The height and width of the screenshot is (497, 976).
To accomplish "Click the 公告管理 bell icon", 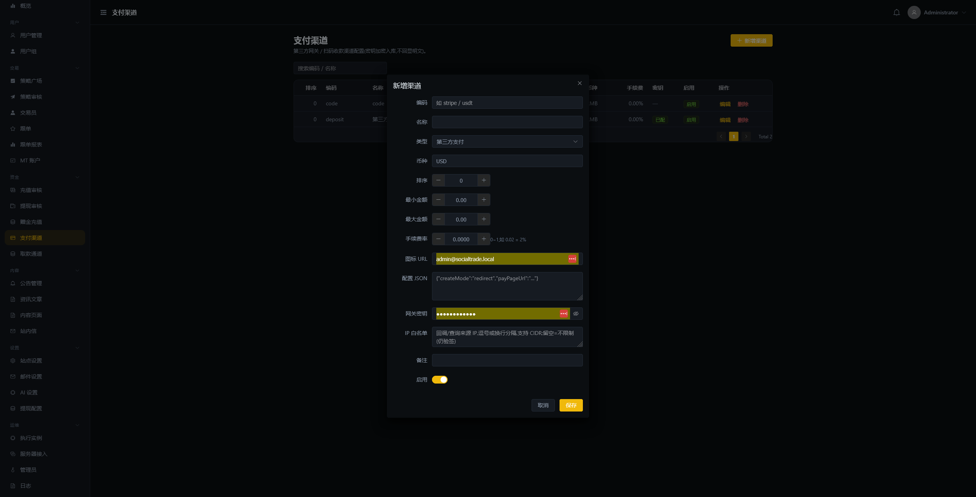I will pyautogui.click(x=13, y=283).
